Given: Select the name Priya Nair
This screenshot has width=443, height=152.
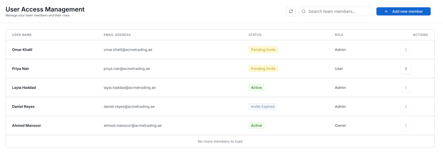Looking at the screenshot, I should 21,69.
